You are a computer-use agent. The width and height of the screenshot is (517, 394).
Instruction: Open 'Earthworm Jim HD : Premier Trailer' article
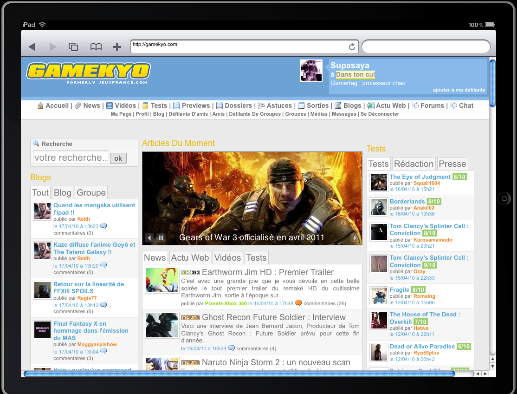pyautogui.click(x=268, y=272)
